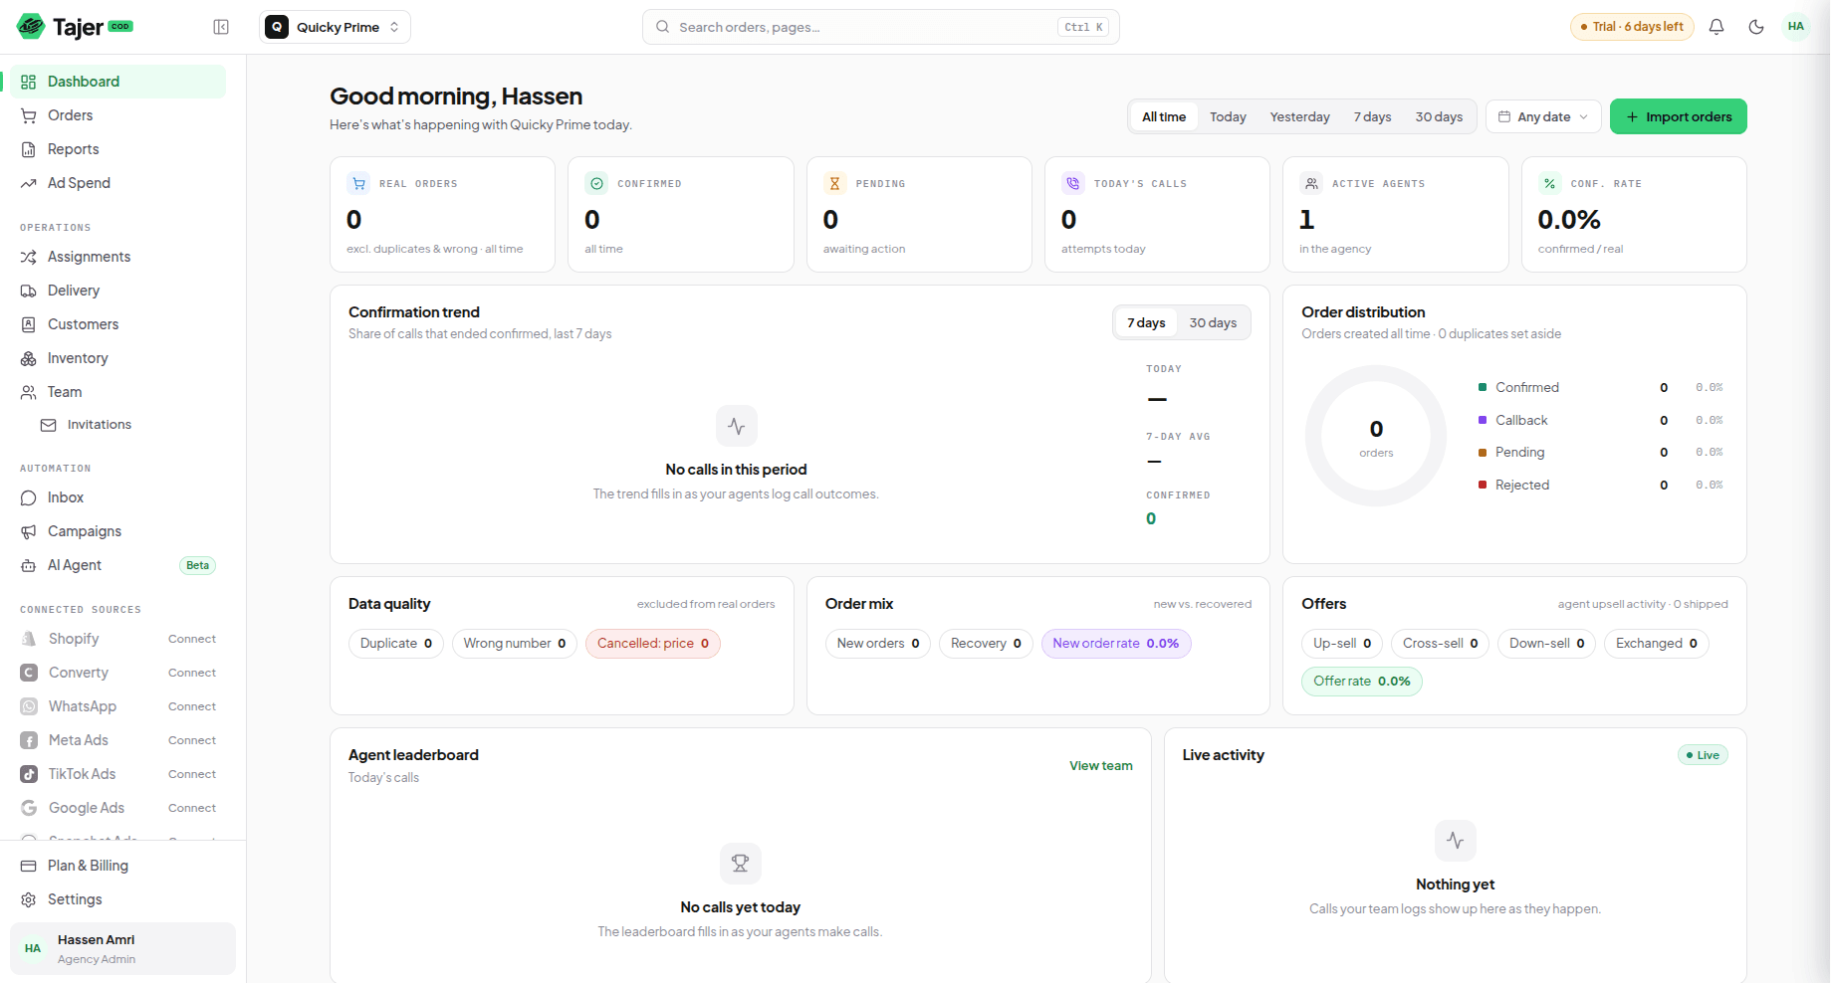The width and height of the screenshot is (1831, 983).
Task: Click the Import orders button
Action: (1678, 116)
